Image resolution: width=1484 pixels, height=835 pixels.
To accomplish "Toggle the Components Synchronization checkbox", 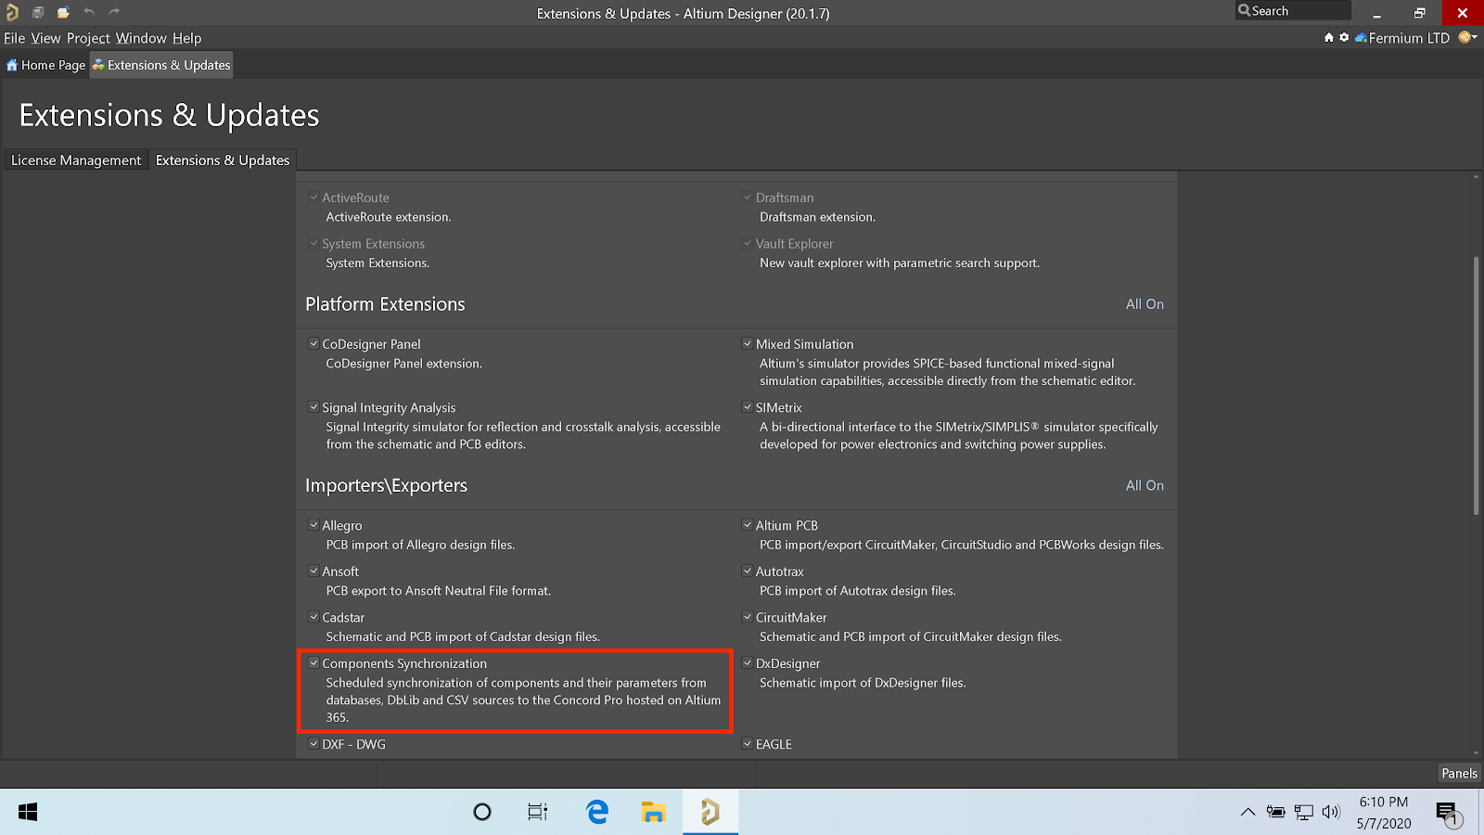I will click(x=313, y=662).
